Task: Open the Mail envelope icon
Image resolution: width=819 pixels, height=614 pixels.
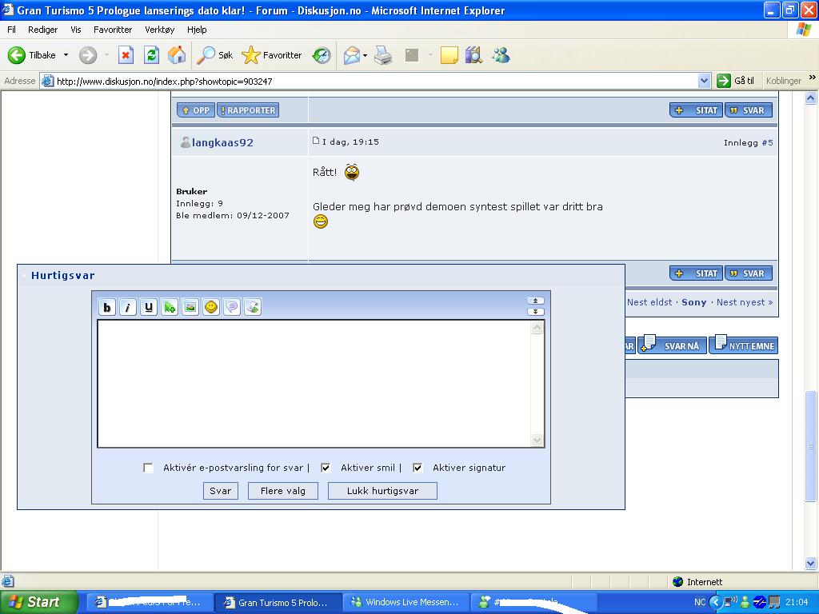Action: click(x=352, y=55)
